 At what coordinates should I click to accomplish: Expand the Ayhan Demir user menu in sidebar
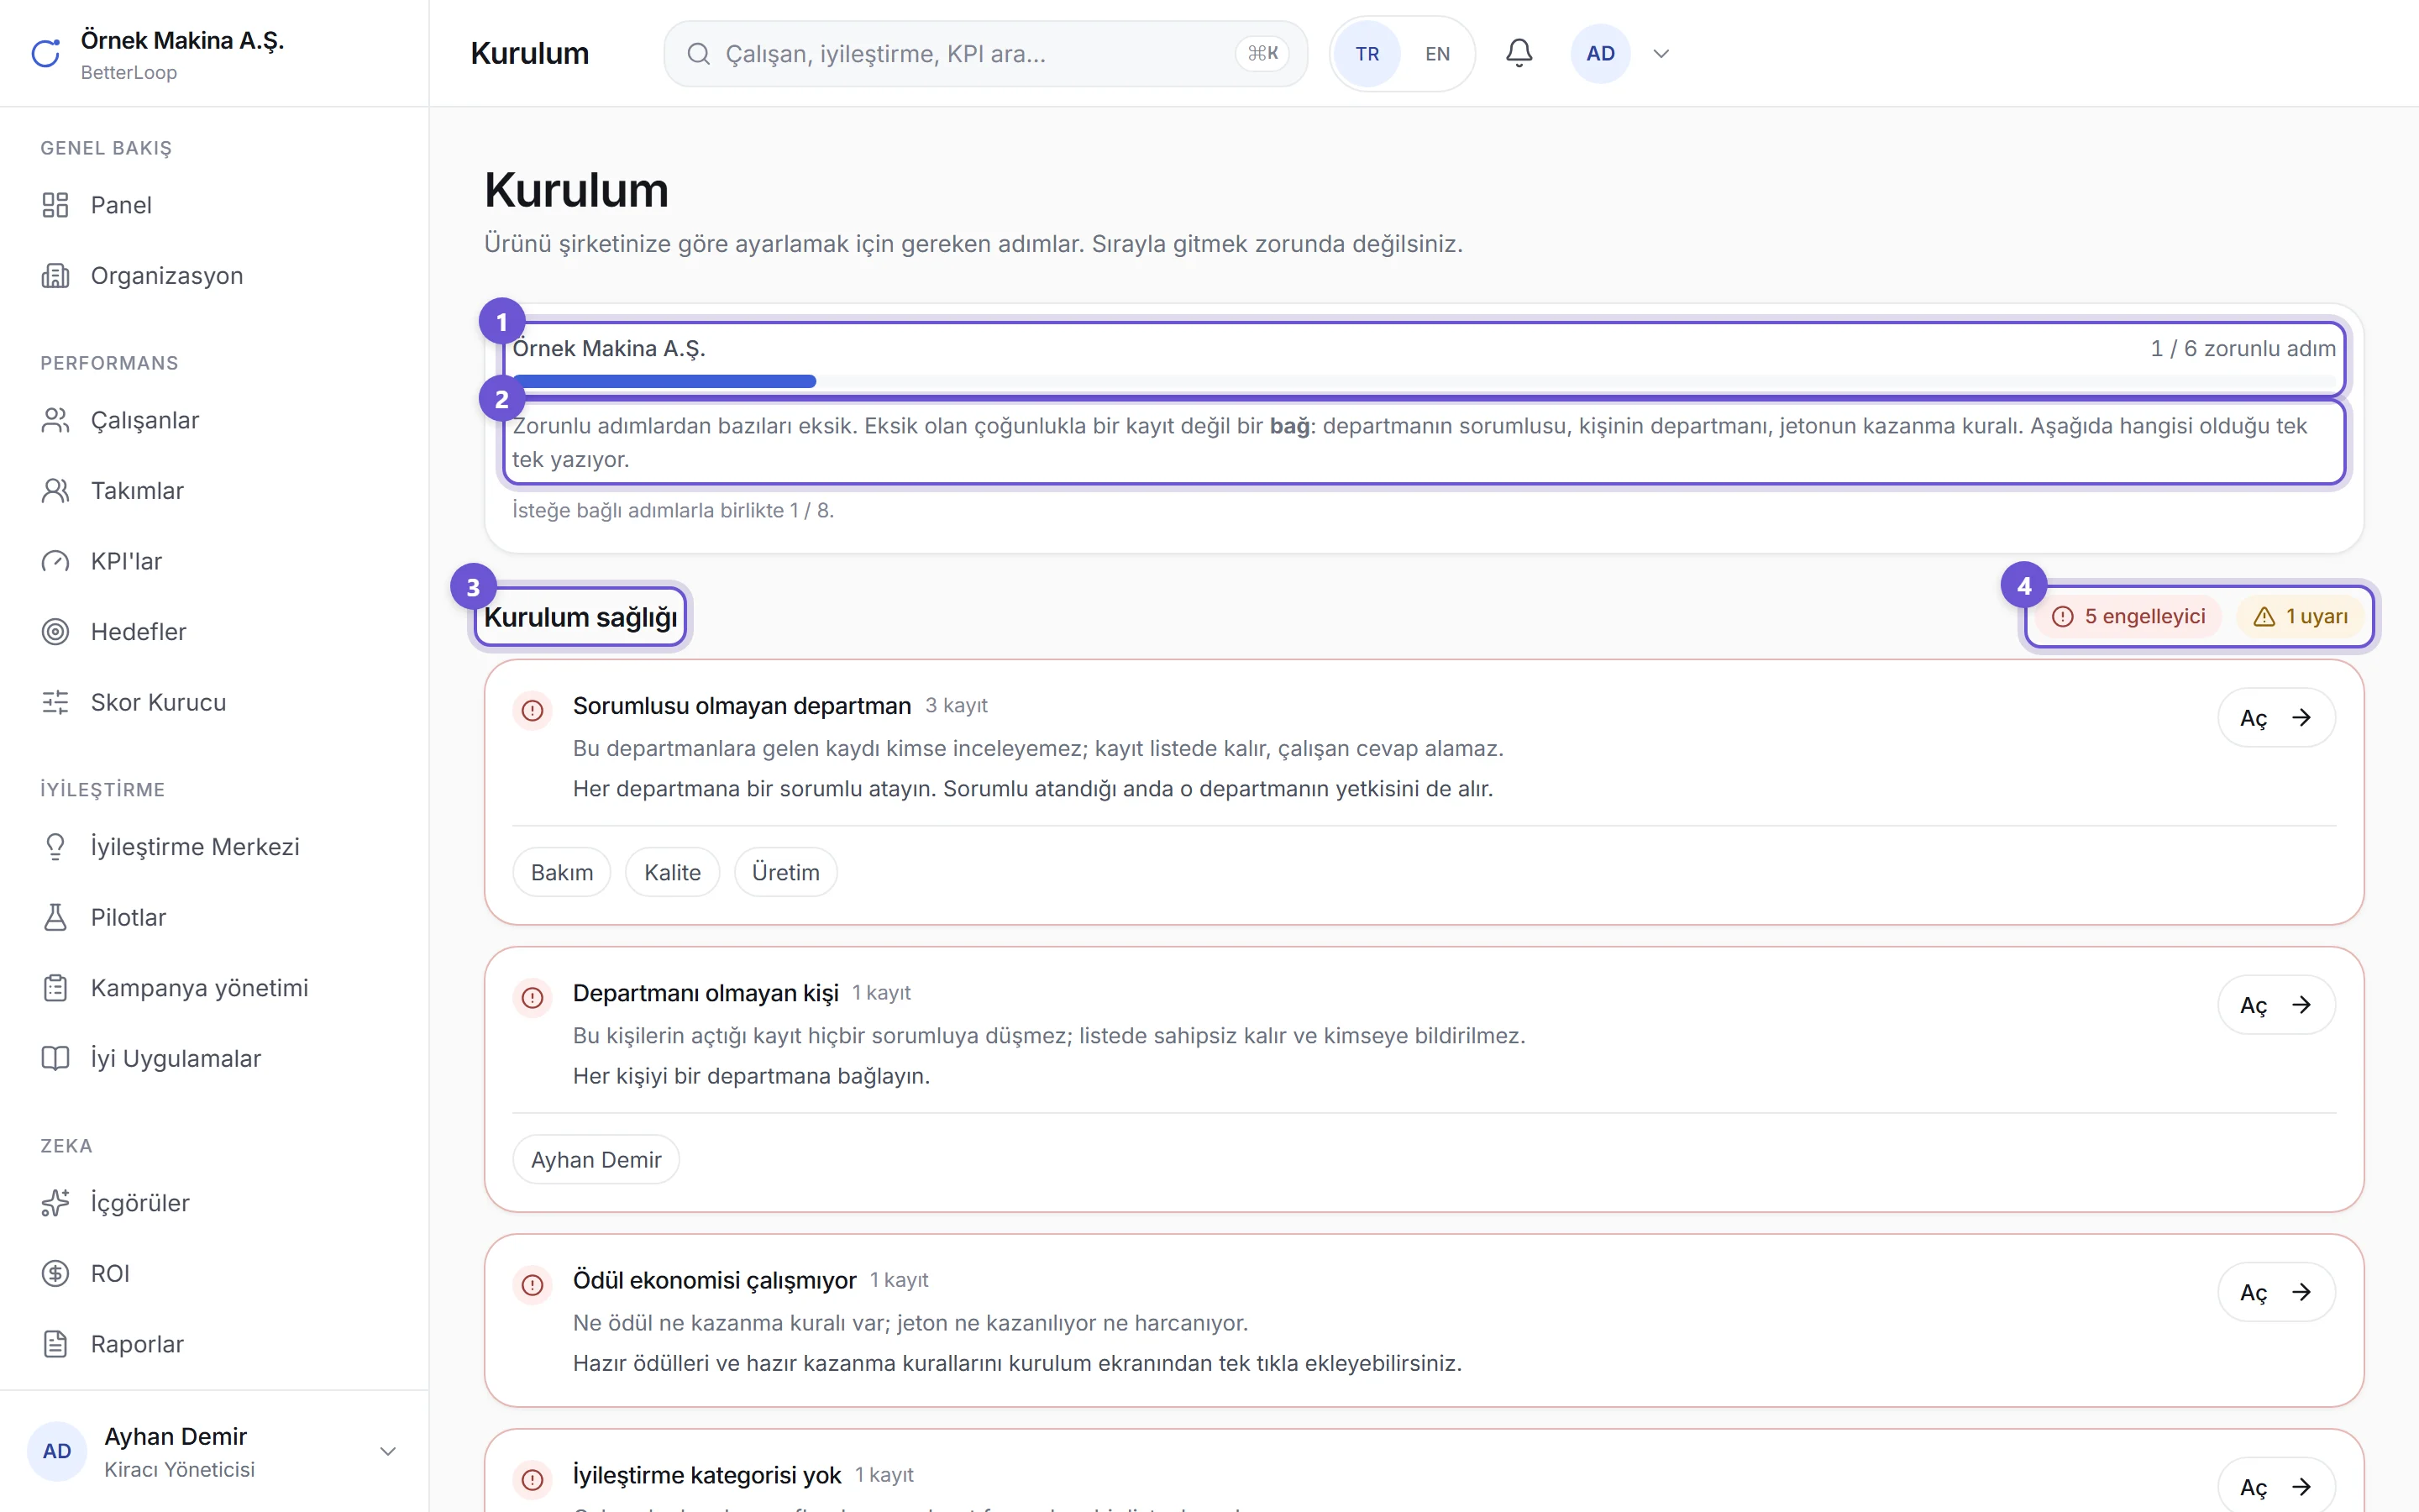[x=389, y=1451]
